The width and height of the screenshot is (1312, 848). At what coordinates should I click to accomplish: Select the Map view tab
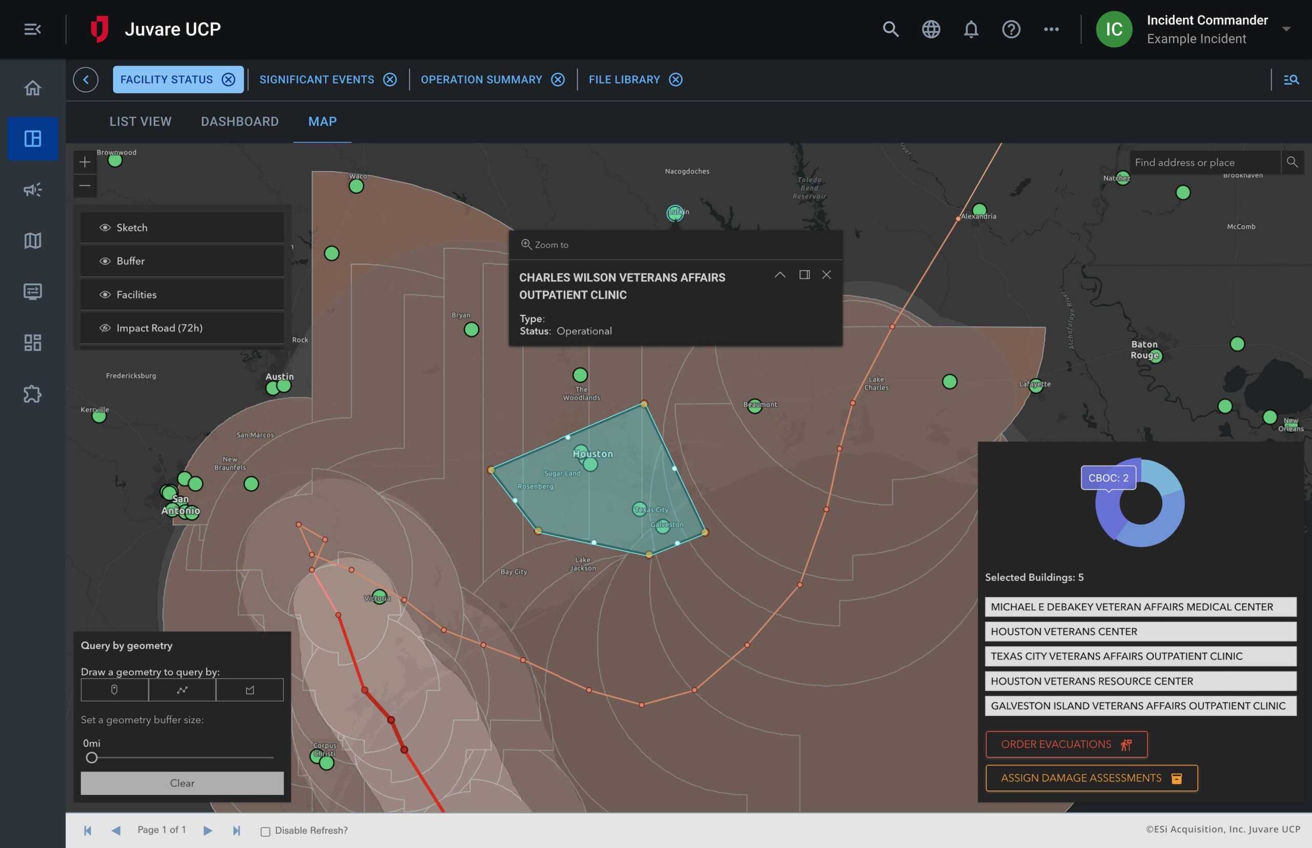coord(322,121)
